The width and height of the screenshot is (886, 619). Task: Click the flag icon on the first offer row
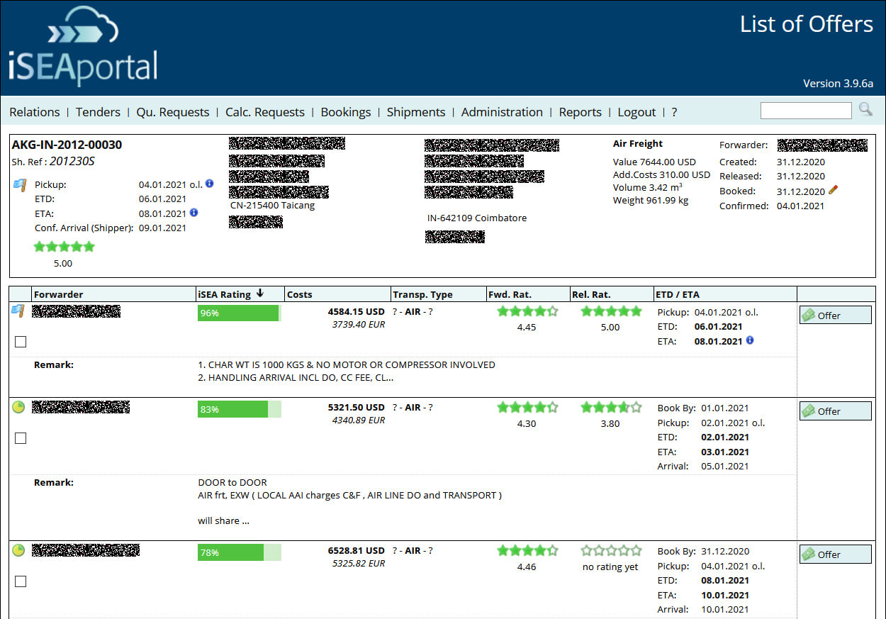(x=19, y=311)
